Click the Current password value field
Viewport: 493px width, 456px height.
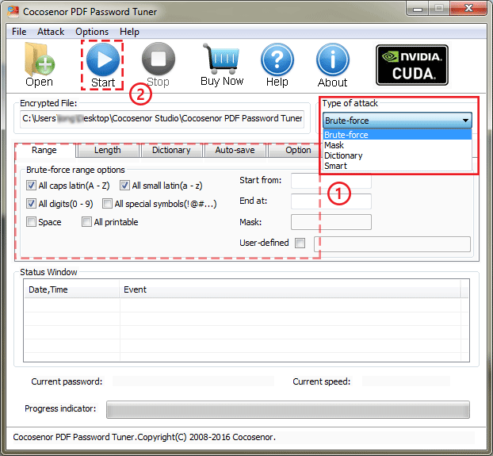point(193,381)
